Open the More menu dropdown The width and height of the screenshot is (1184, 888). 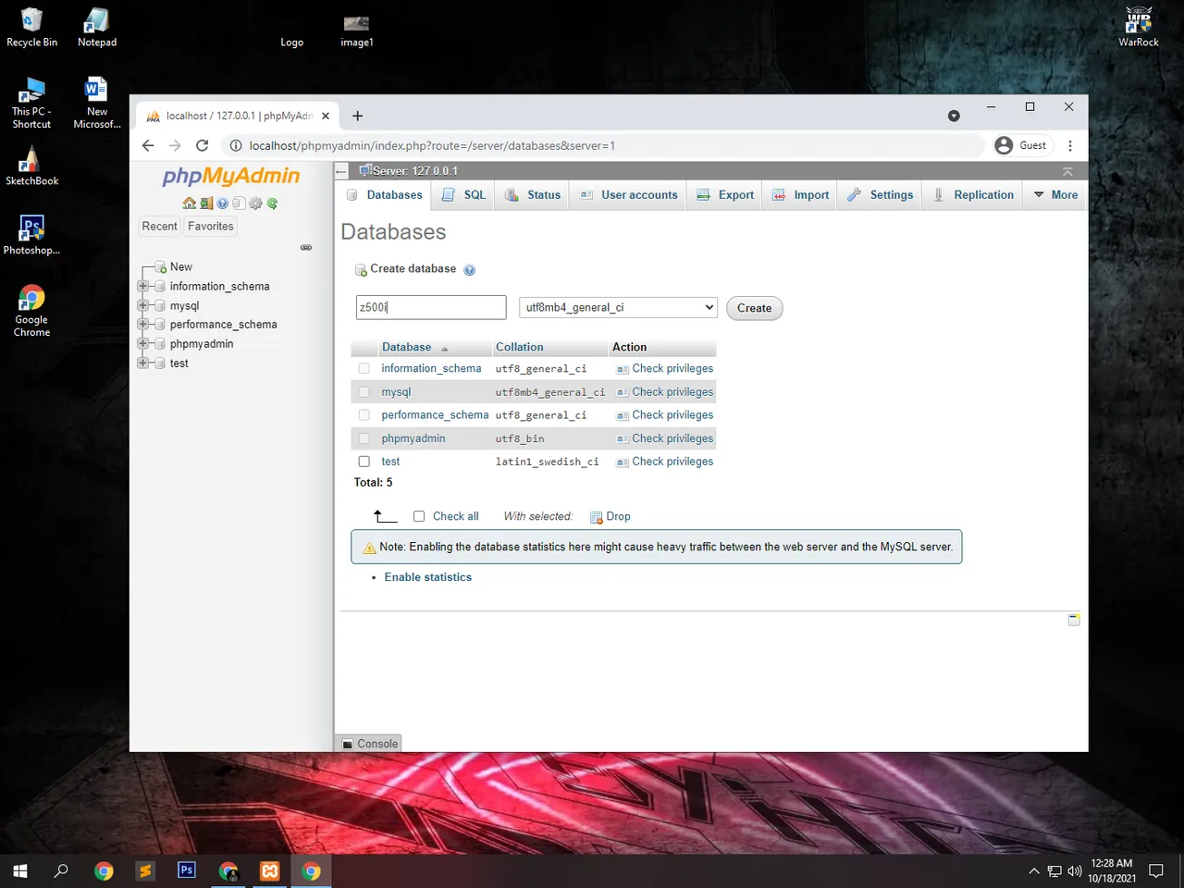tap(1055, 195)
